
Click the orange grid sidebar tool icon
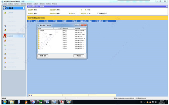pyautogui.click(x=5, y=58)
